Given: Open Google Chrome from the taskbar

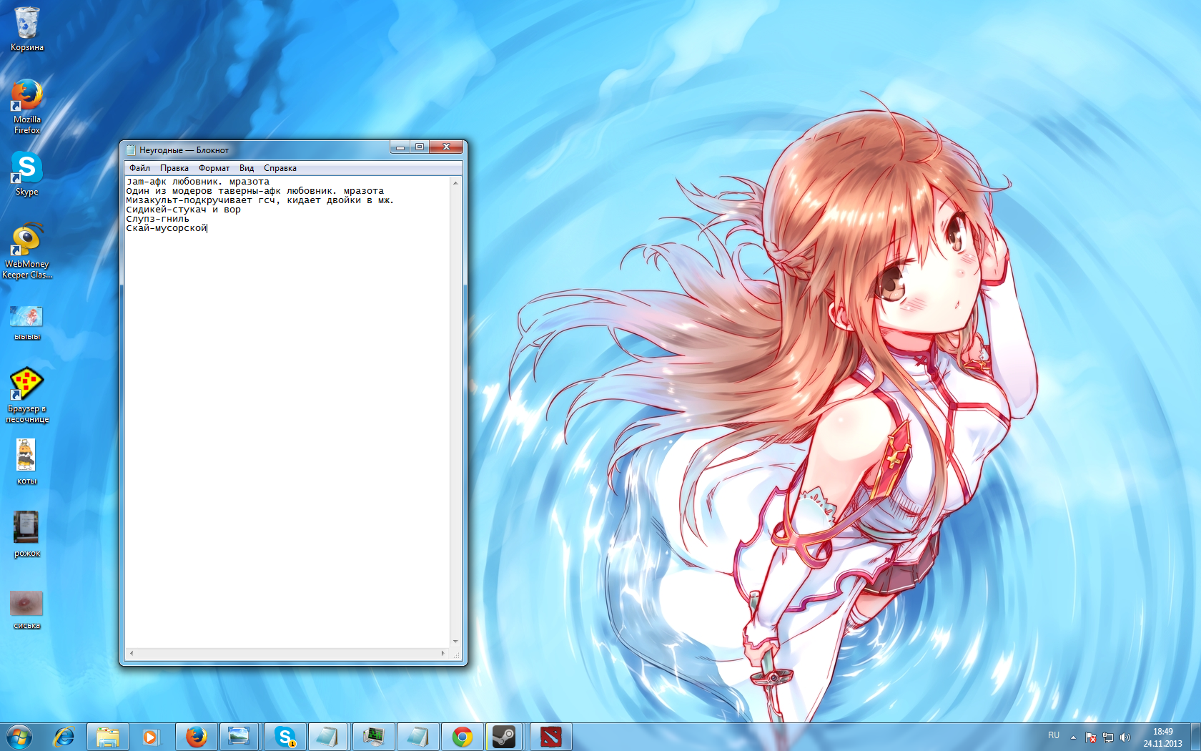Looking at the screenshot, I should (463, 736).
